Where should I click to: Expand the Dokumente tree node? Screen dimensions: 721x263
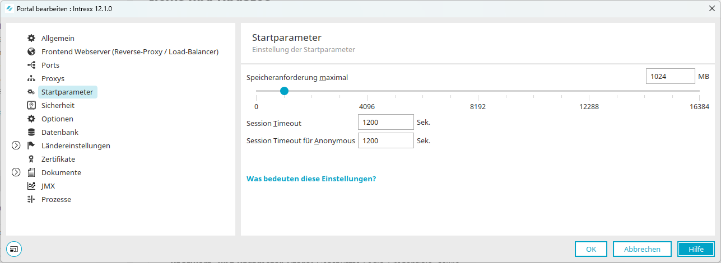tap(16, 172)
